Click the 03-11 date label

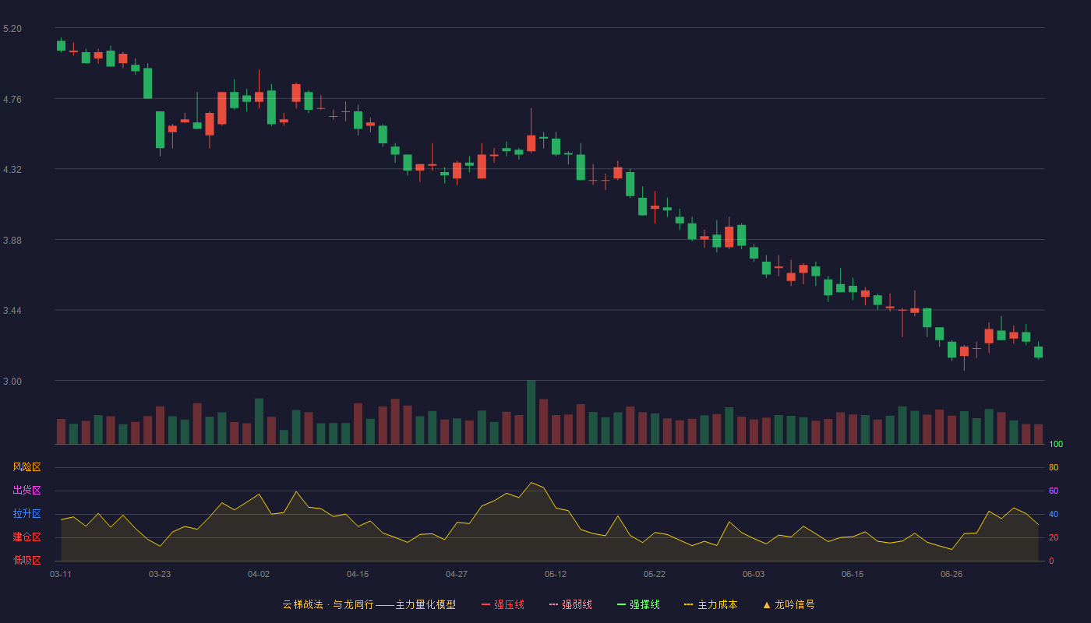point(61,574)
